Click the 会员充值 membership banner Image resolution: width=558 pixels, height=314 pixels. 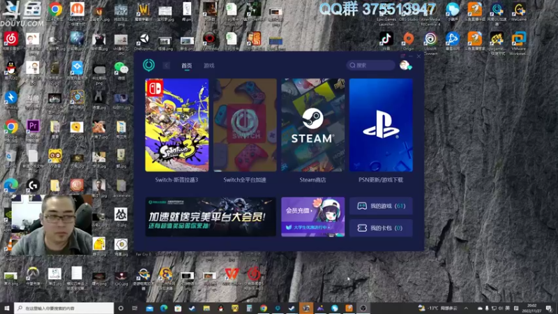[x=312, y=217]
